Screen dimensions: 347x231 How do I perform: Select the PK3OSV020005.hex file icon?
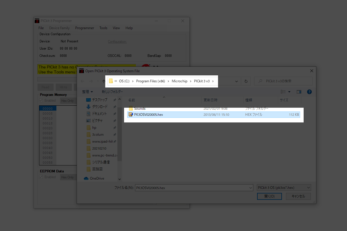pyautogui.click(x=131, y=115)
